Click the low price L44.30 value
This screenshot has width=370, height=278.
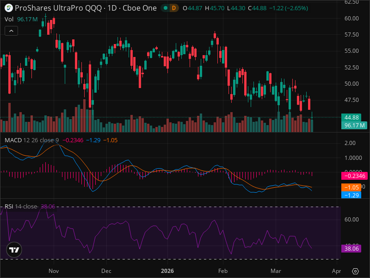236,8
